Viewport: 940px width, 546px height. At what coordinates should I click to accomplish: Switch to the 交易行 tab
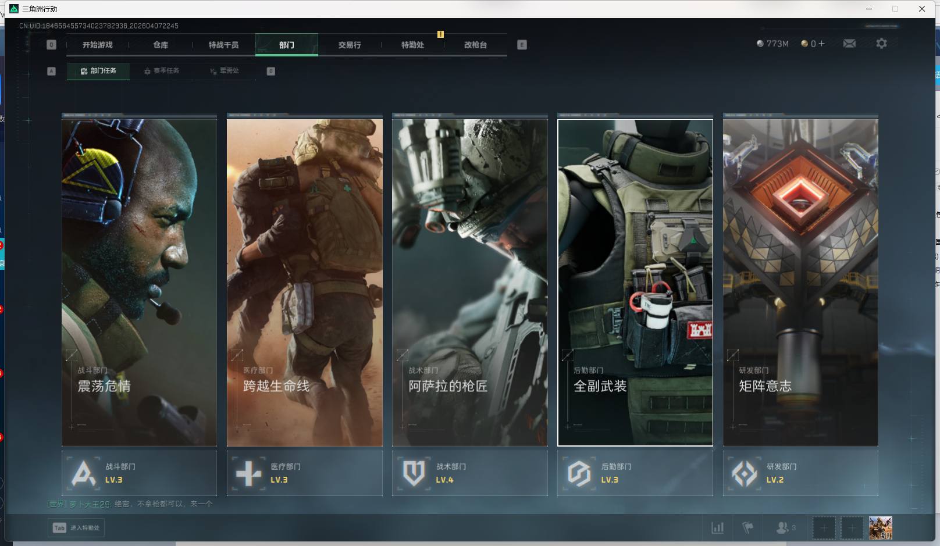(350, 45)
